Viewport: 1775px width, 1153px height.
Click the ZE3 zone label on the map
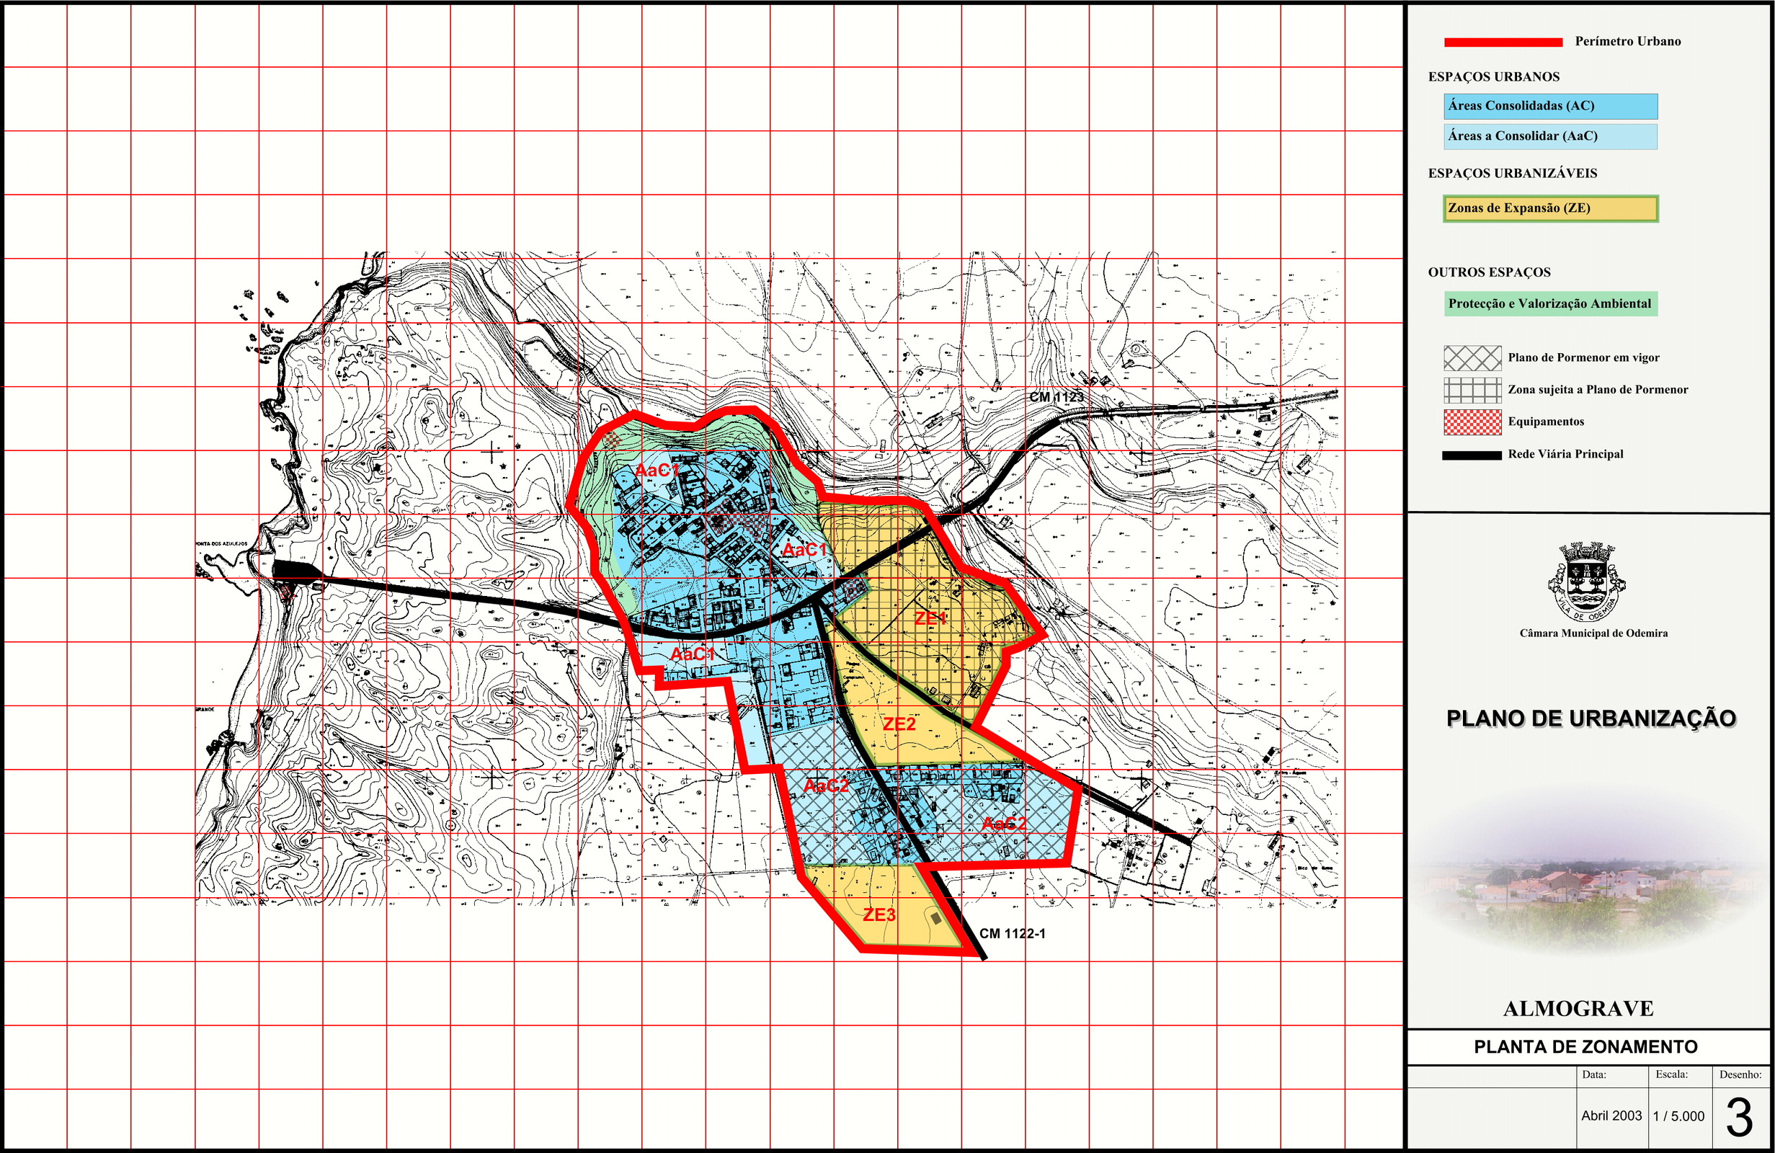coord(878,914)
